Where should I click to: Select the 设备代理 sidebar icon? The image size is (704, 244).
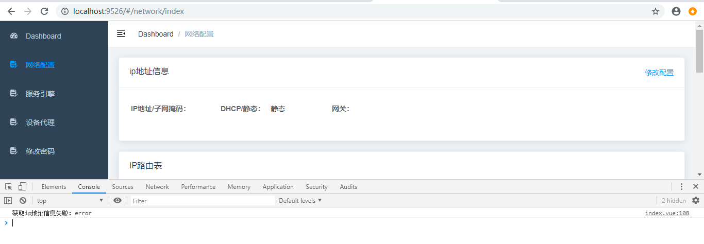[14, 123]
